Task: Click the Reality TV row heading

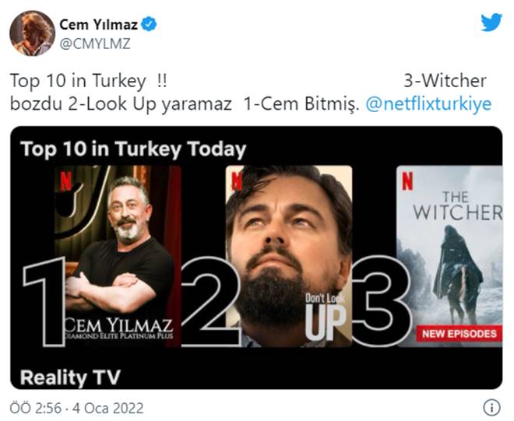Action: (x=70, y=377)
